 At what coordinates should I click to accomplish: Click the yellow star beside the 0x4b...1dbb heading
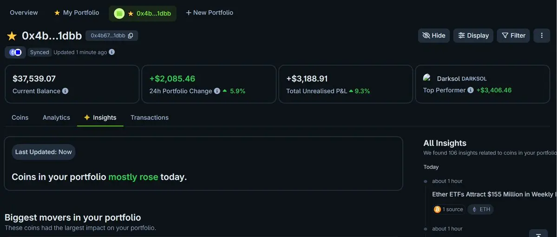click(x=12, y=36)
